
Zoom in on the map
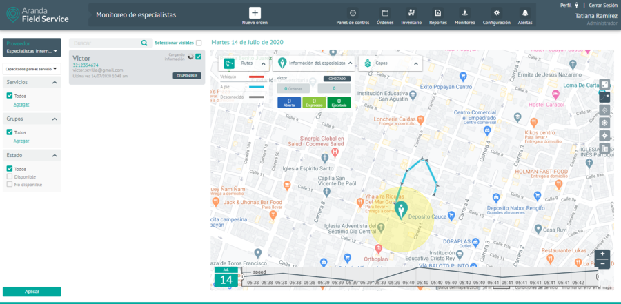602,254
